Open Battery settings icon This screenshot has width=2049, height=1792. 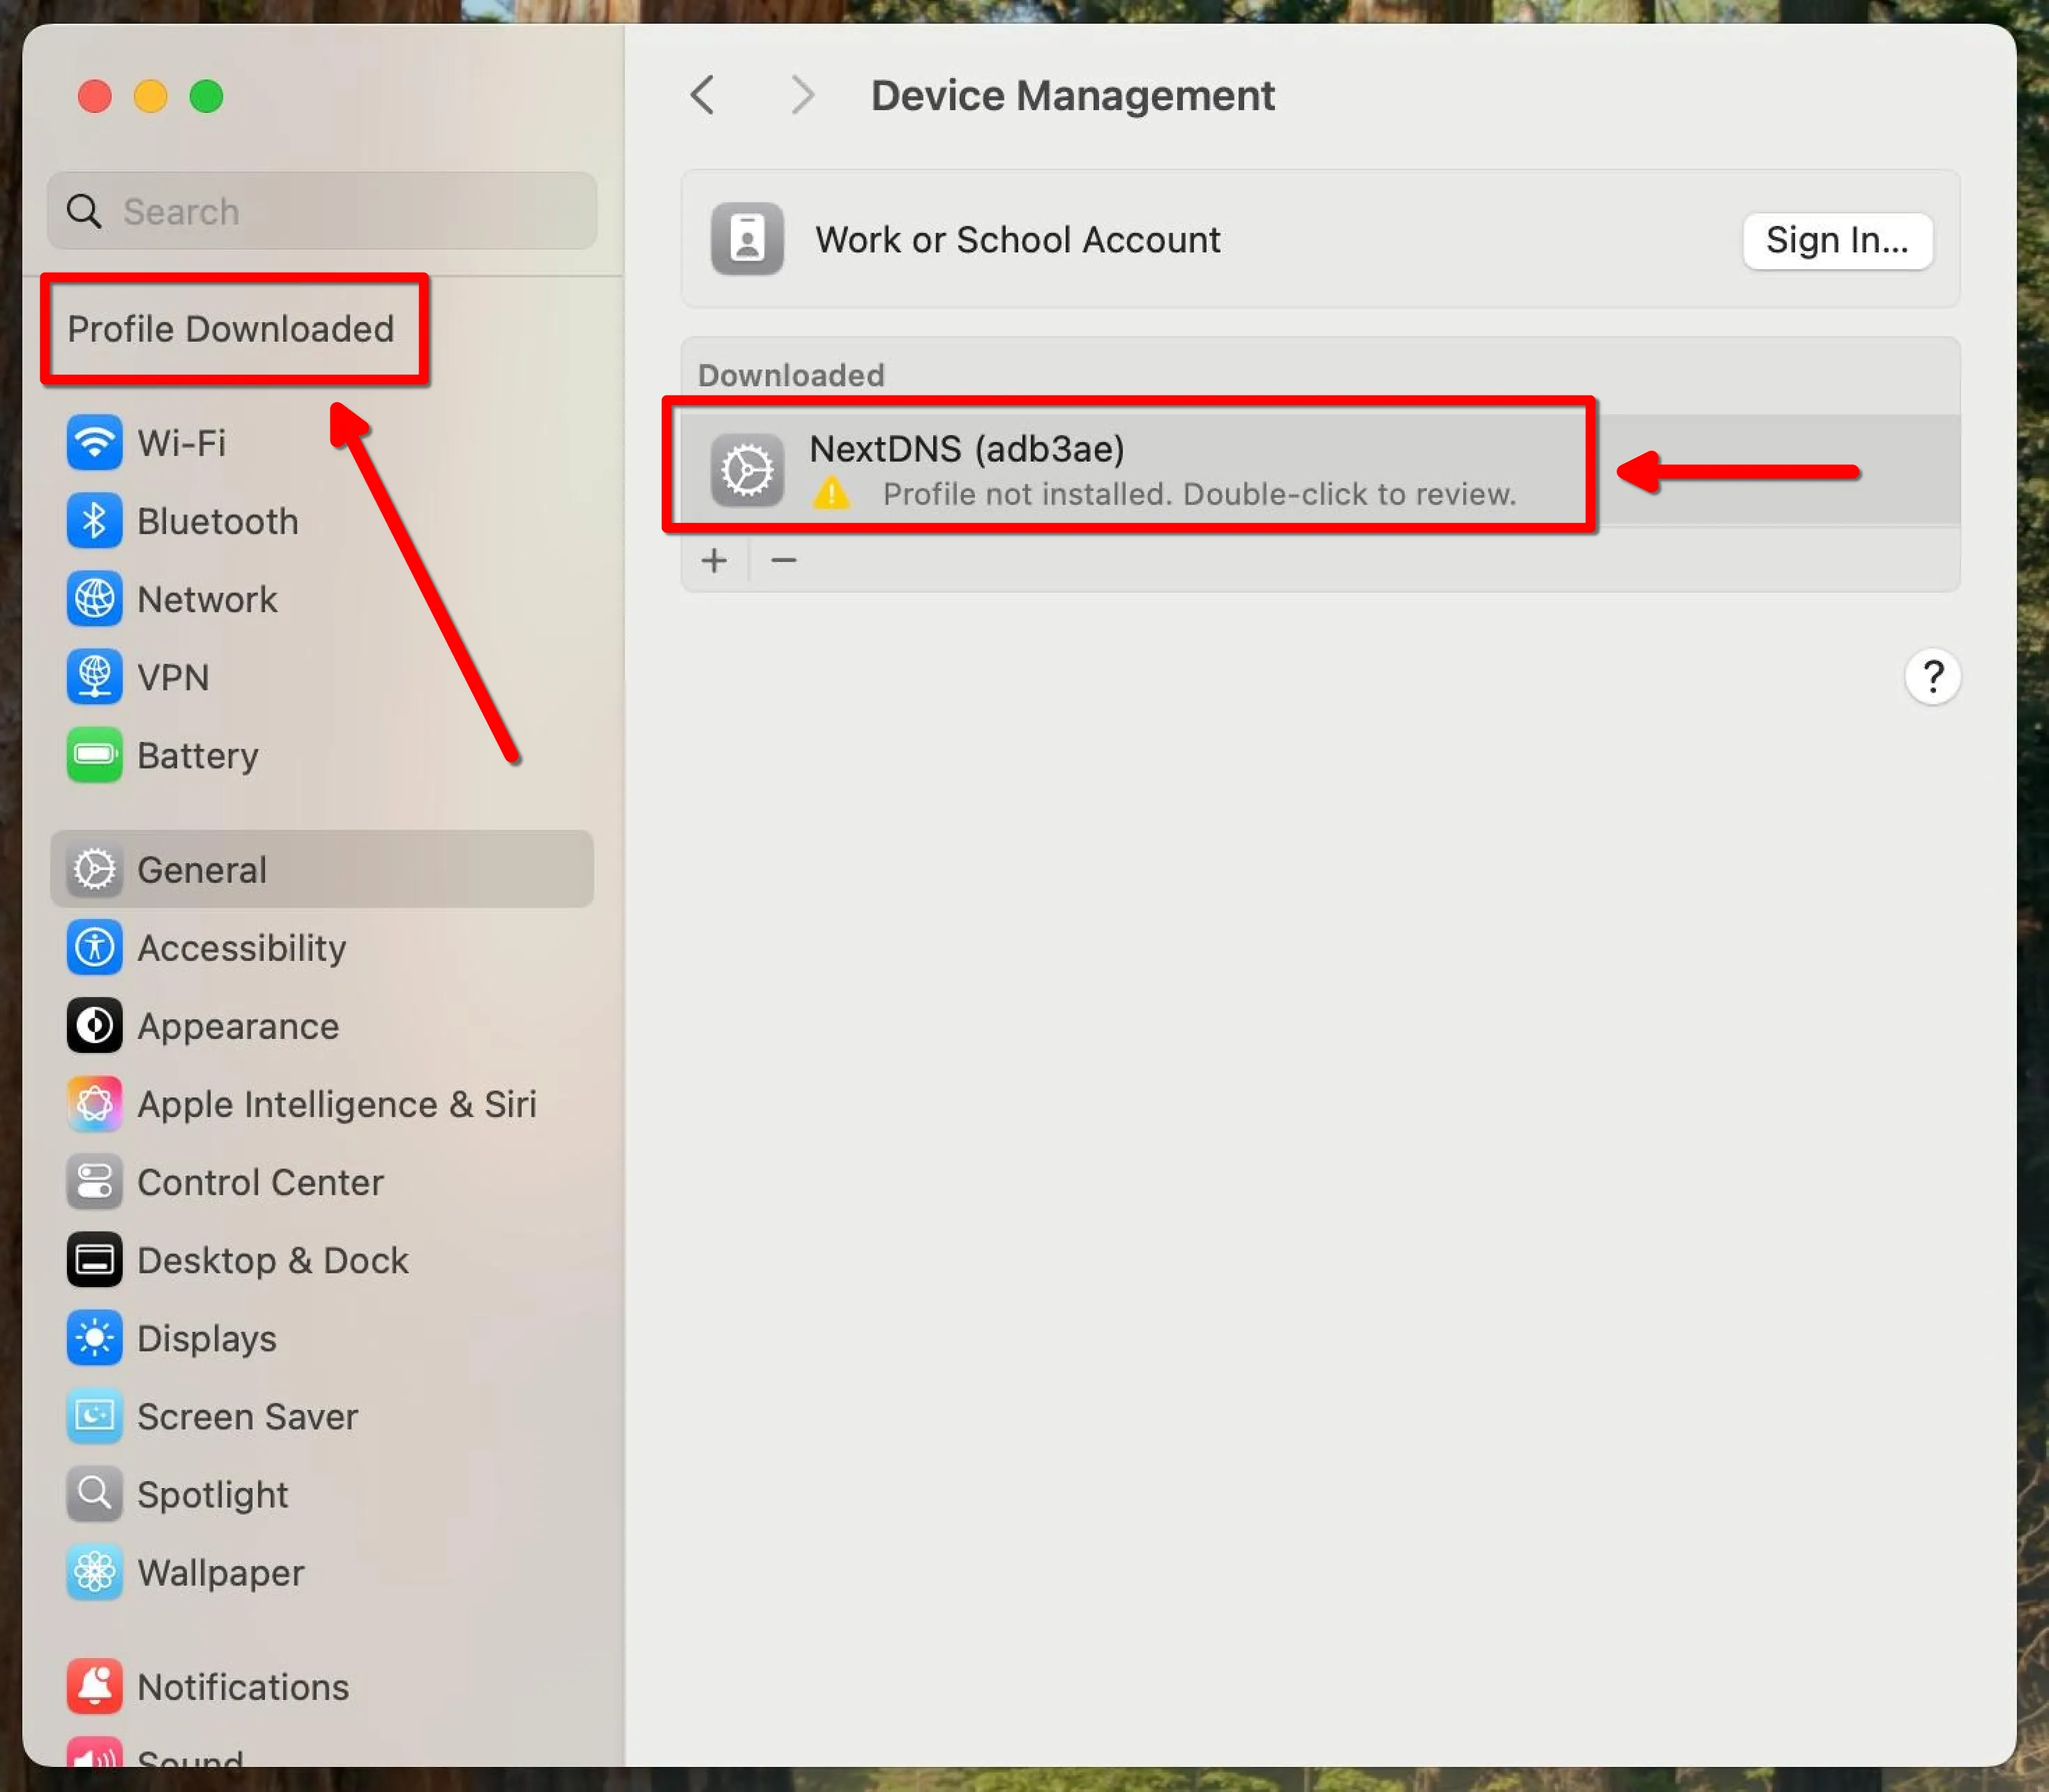click(94, 755)
